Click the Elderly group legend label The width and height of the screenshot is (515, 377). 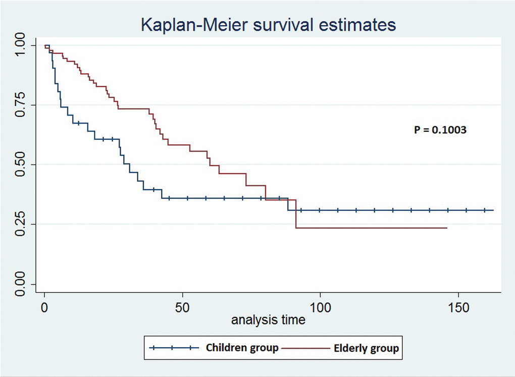(366, 348)
